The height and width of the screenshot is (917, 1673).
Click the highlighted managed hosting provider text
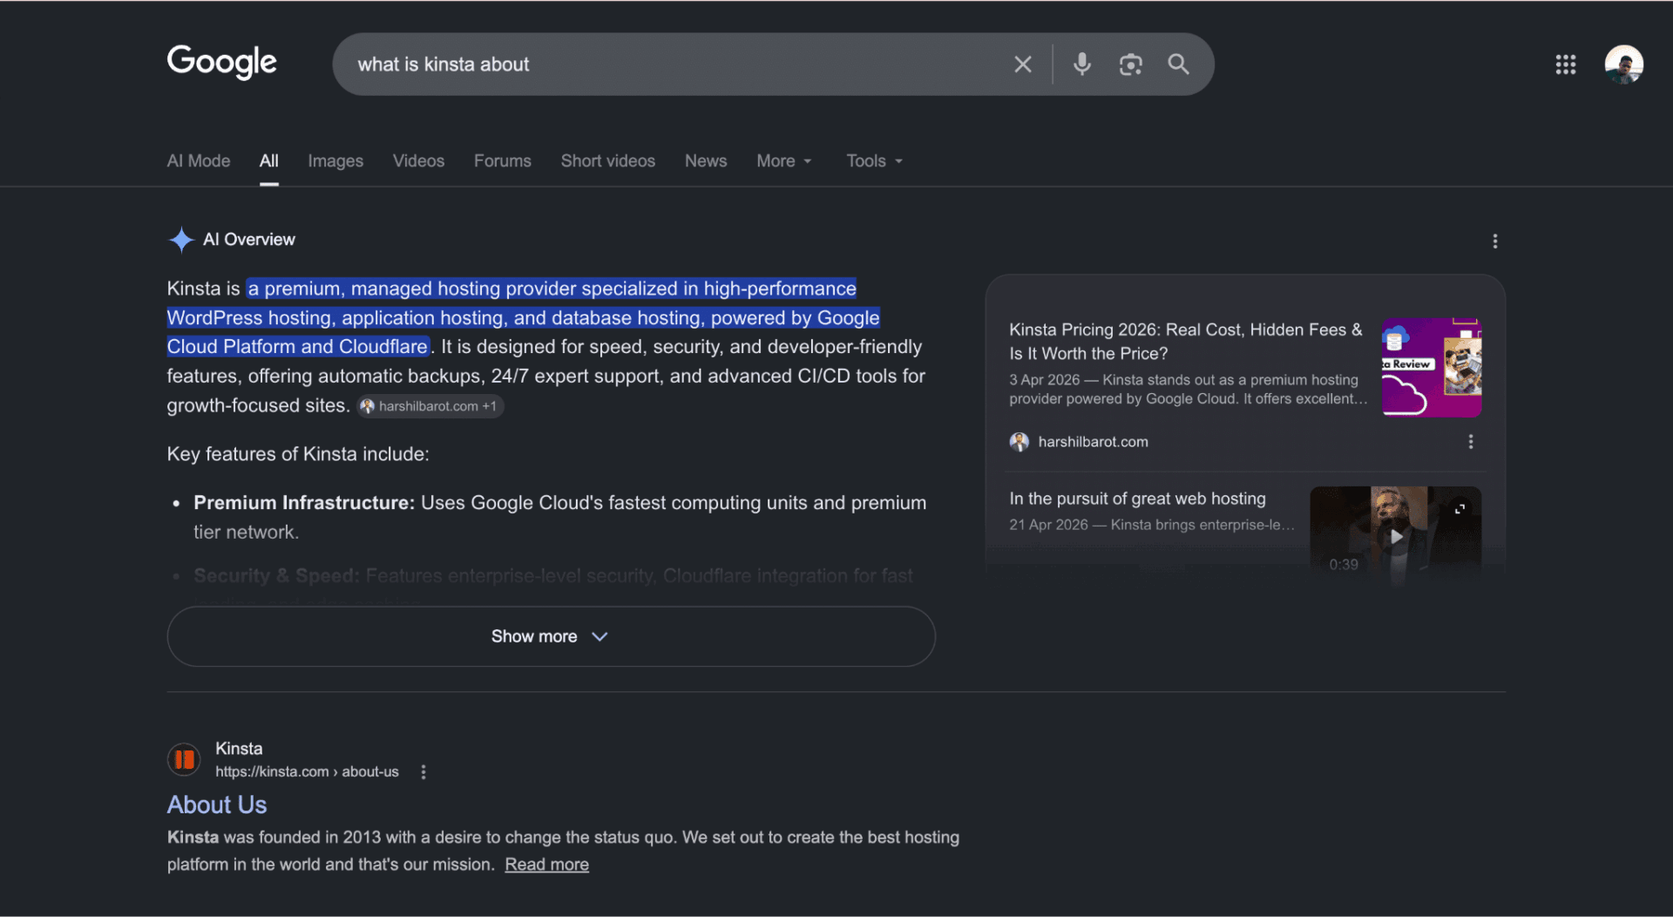[523, 318]
